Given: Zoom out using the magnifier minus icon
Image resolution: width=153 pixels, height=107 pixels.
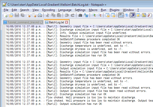Looking at the screenshot, I should point(99,15).
